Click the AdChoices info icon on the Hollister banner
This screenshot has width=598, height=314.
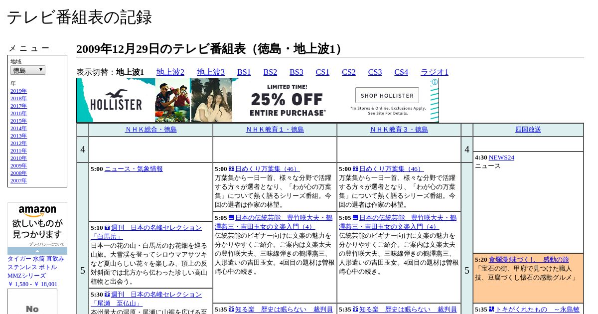tap(435, 82)
